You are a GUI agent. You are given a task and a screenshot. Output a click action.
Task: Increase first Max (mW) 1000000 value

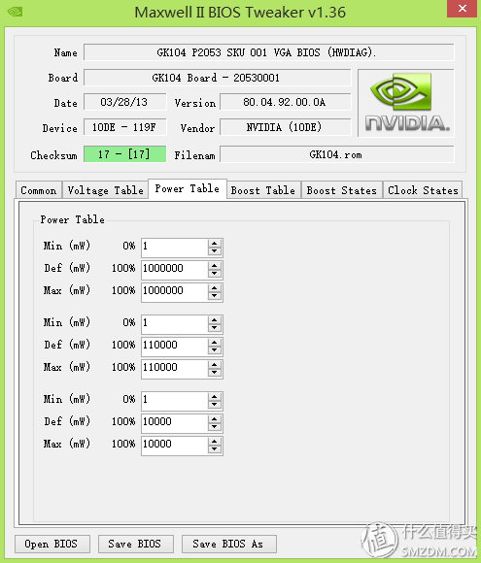(x=214, y=287)
